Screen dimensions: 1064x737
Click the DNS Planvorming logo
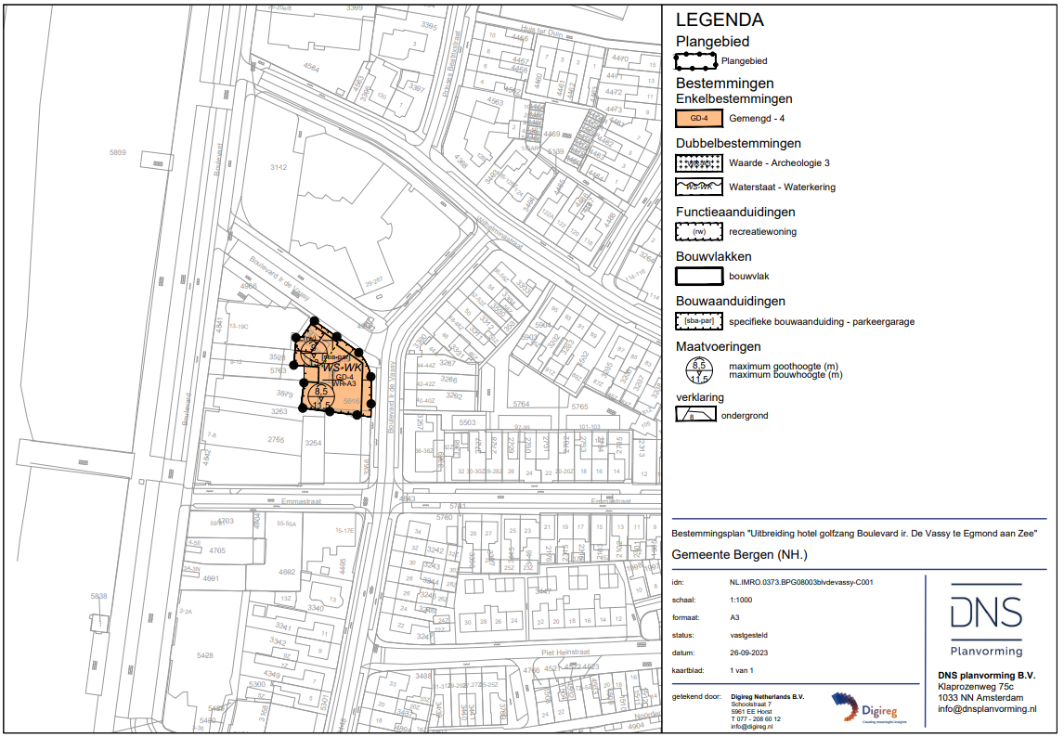point(986,620)
